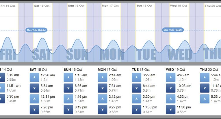This screenshot has width=221, height=119.
Task: Select the high tide arrow at Wed 4:45 am
Action: pyautogui.click(x=171, y=77)
